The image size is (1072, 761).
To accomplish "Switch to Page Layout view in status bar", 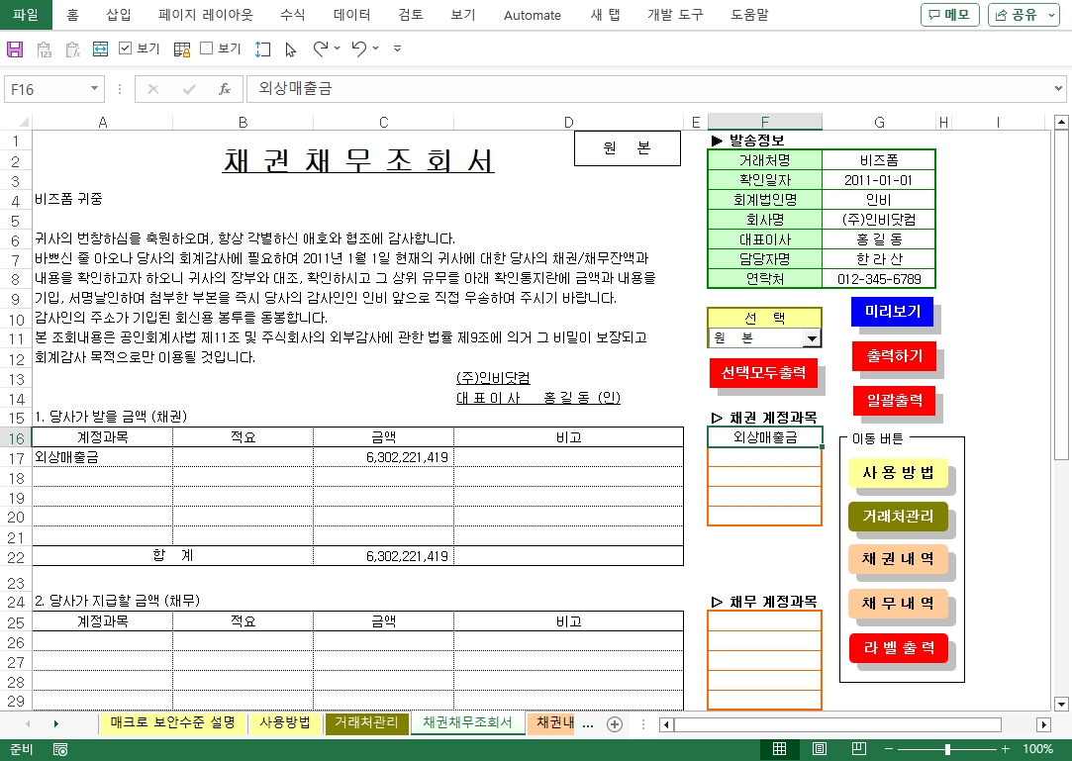I will click(x=819, y=749).
